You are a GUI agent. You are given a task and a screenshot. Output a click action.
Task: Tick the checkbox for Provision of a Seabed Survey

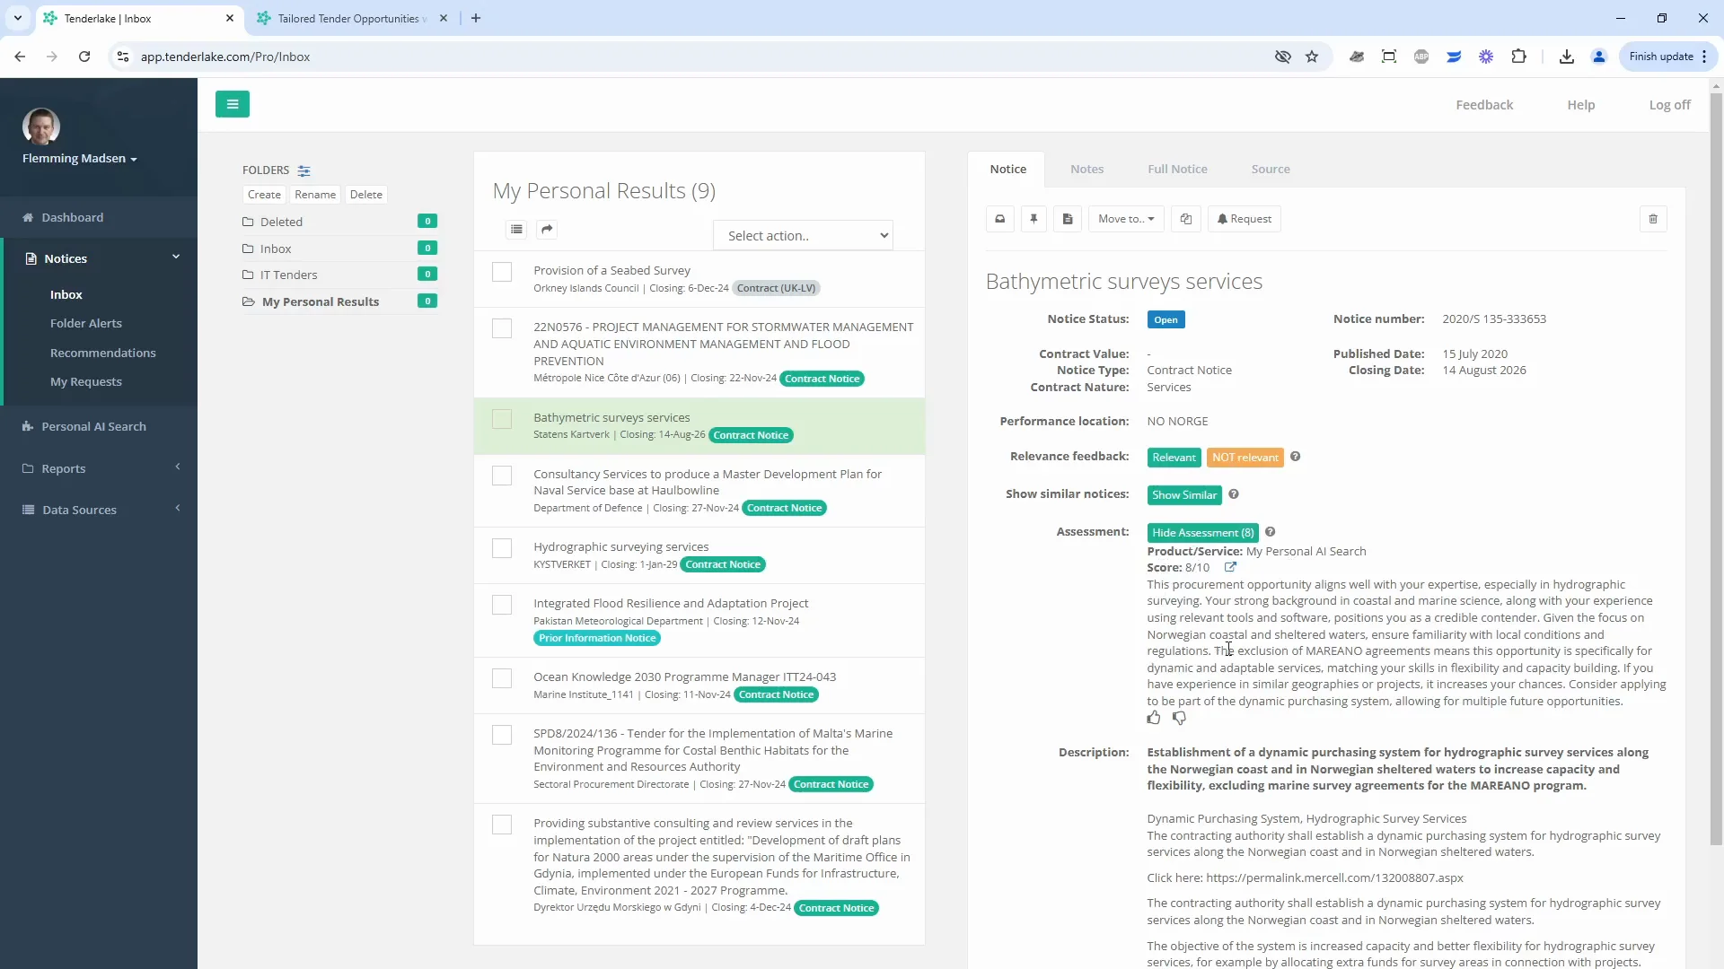click(502, 272)
